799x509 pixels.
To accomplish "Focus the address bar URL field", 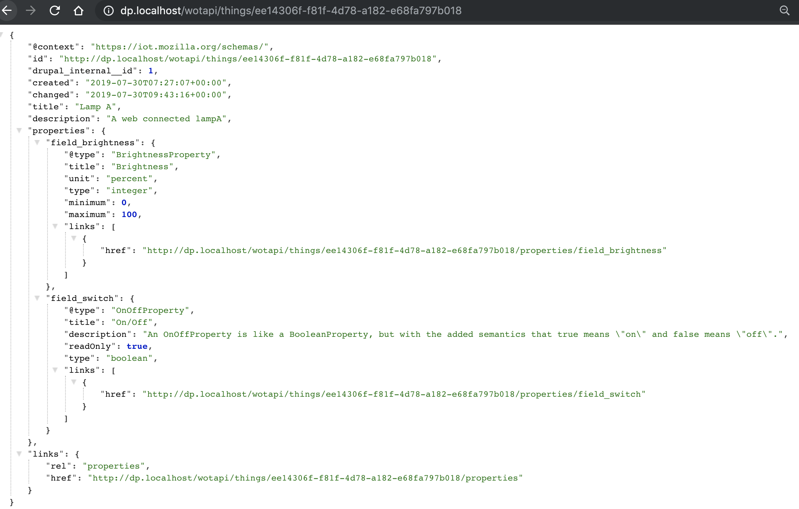I will tap(291, 10).
